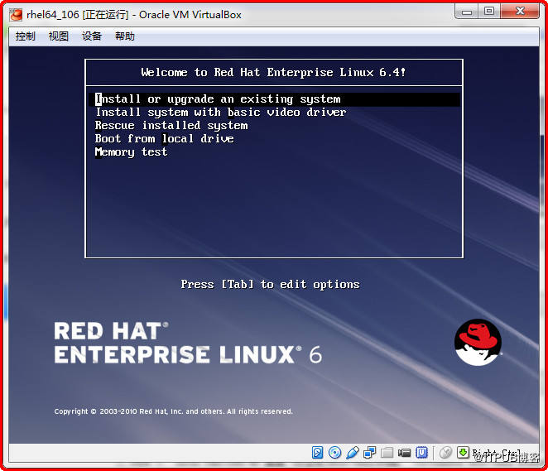Click the hard disk activity status icon

click(x=317, y=453)
